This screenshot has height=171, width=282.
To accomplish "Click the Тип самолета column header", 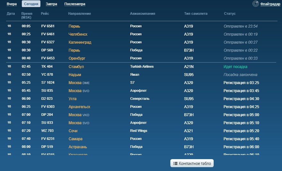I will [196, 13].
